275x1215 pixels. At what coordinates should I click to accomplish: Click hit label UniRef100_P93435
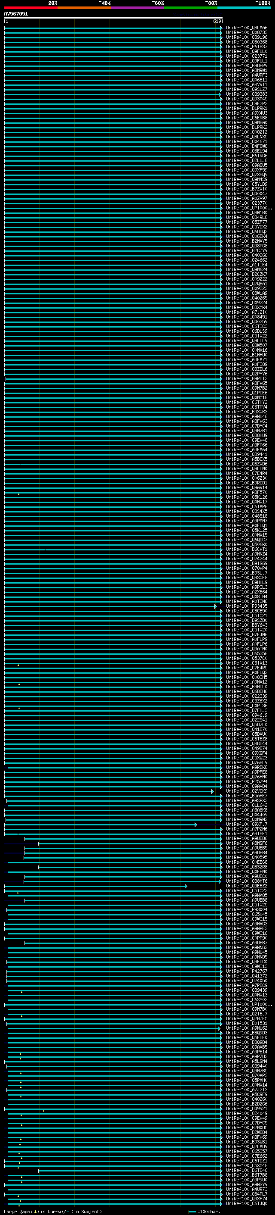[247, 606]
